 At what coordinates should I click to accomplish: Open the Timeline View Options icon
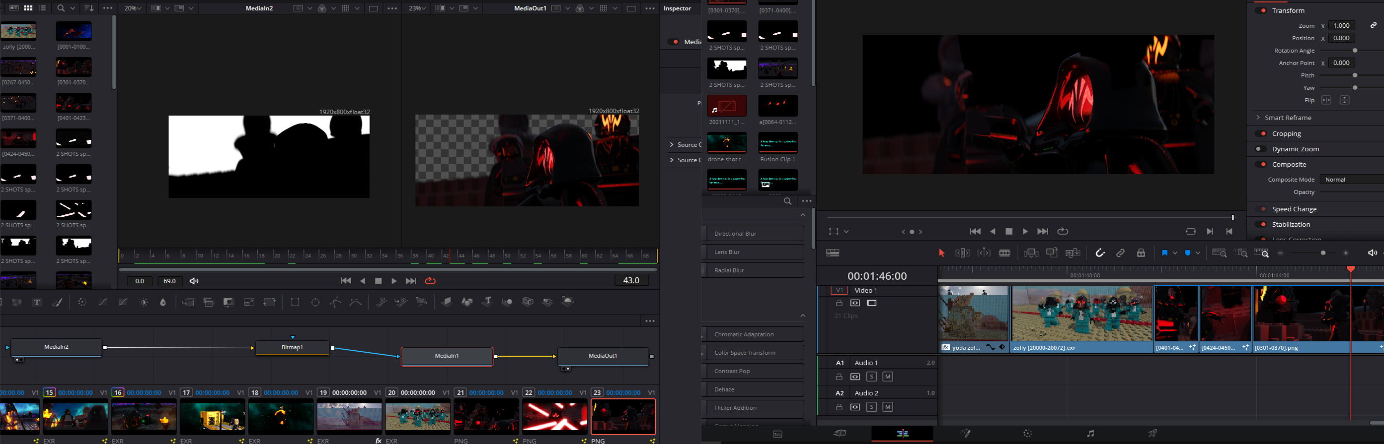tap(833, 253)
